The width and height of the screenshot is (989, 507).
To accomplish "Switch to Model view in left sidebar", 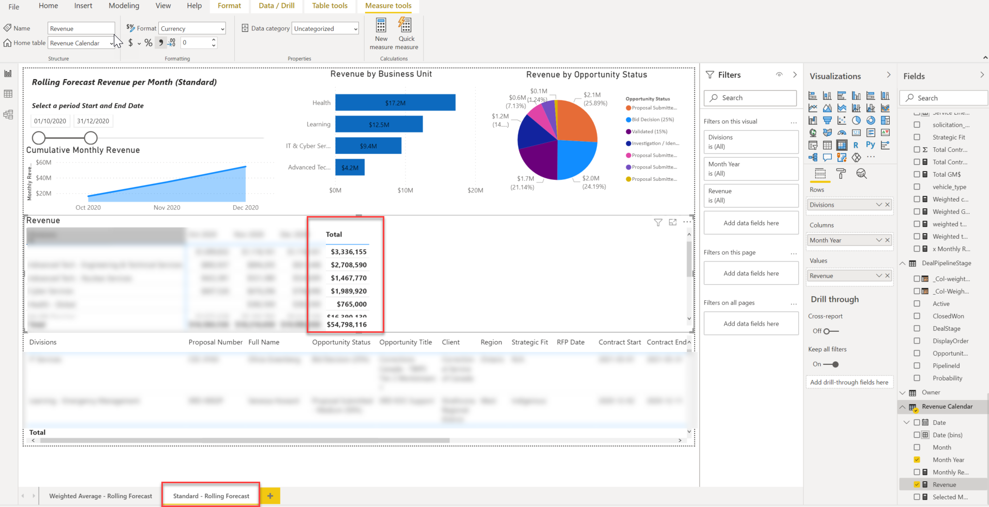I will 8,115.
